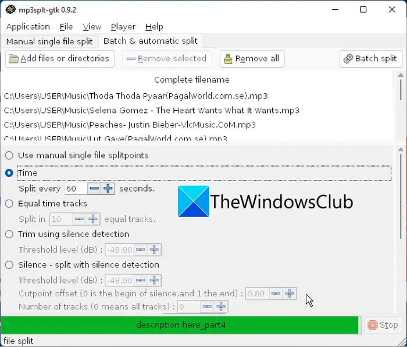Click the folder icon on Add files button
This screenshot has height=347, width=407.
click(x=13, y=59)
